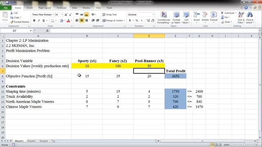Image resolution: width=262 pixels, height=147 pixels.
Task: Open Conditional Formatting menu
Action: point(164,18)
